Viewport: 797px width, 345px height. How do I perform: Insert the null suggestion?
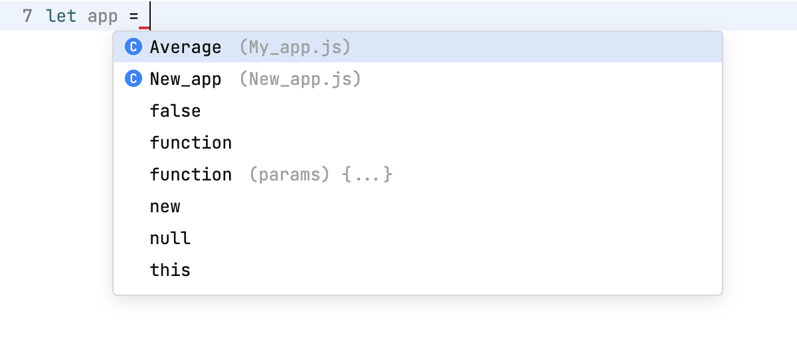(170, 238)
